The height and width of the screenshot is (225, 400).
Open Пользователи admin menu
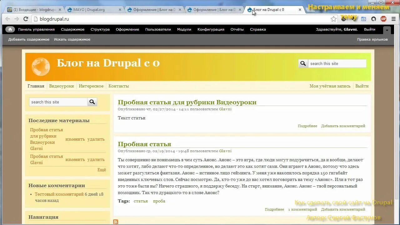pos(158,29)
